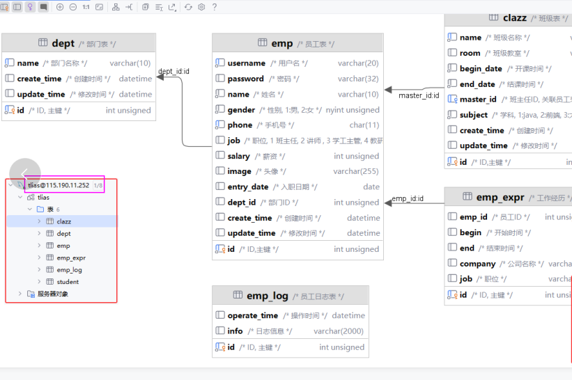Apply the diagram layout icon

tap(116, 7)
